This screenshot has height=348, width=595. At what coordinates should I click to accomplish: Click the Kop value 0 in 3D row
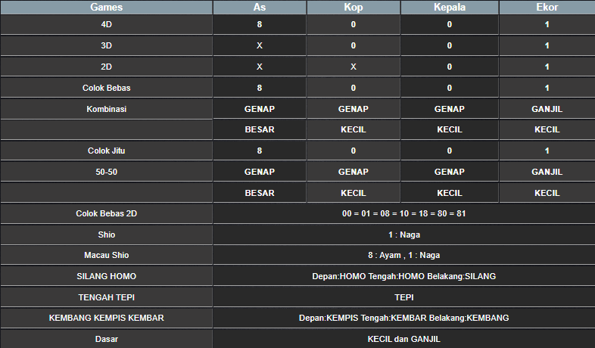[x=354, y=46]
